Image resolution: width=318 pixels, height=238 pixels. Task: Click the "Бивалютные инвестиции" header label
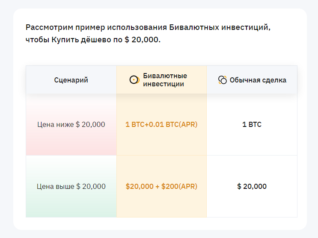165,80
